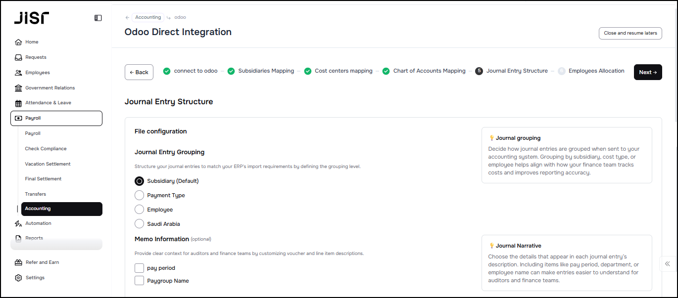This screenshot has height=298, width=678.
Task: Collapse the Payroll menu section
Action: pyautogui.click(x=56, y=118)
